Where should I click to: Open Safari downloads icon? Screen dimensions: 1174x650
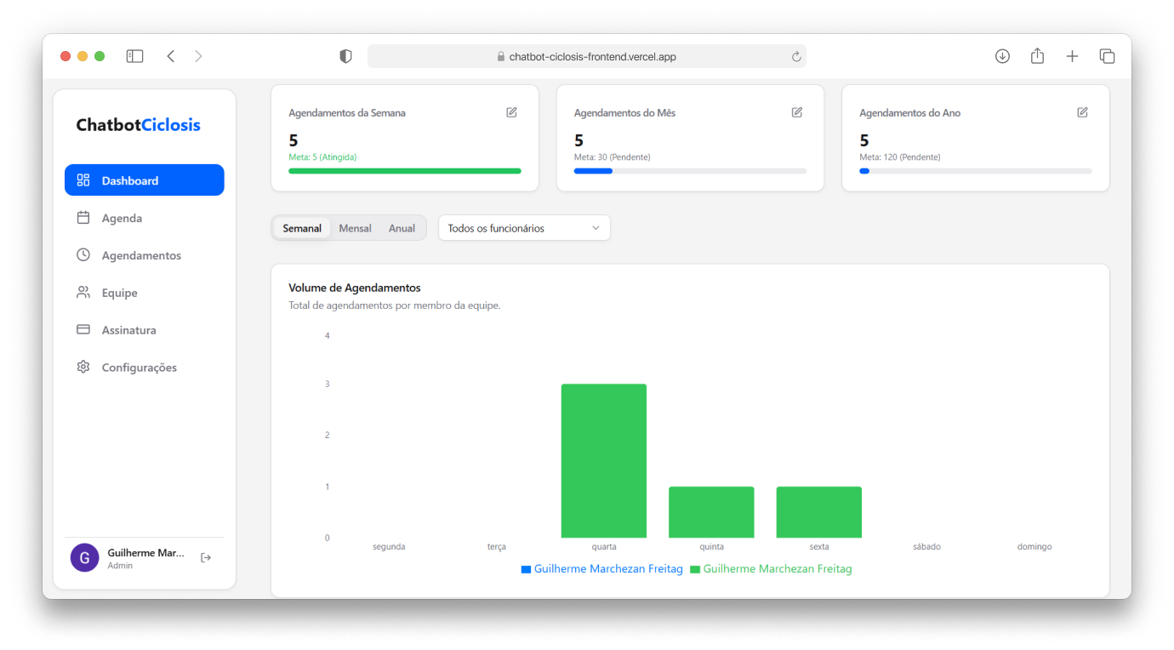[1002, 56]
